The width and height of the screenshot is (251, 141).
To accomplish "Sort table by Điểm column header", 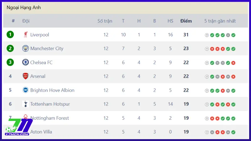I will point(186,21).
